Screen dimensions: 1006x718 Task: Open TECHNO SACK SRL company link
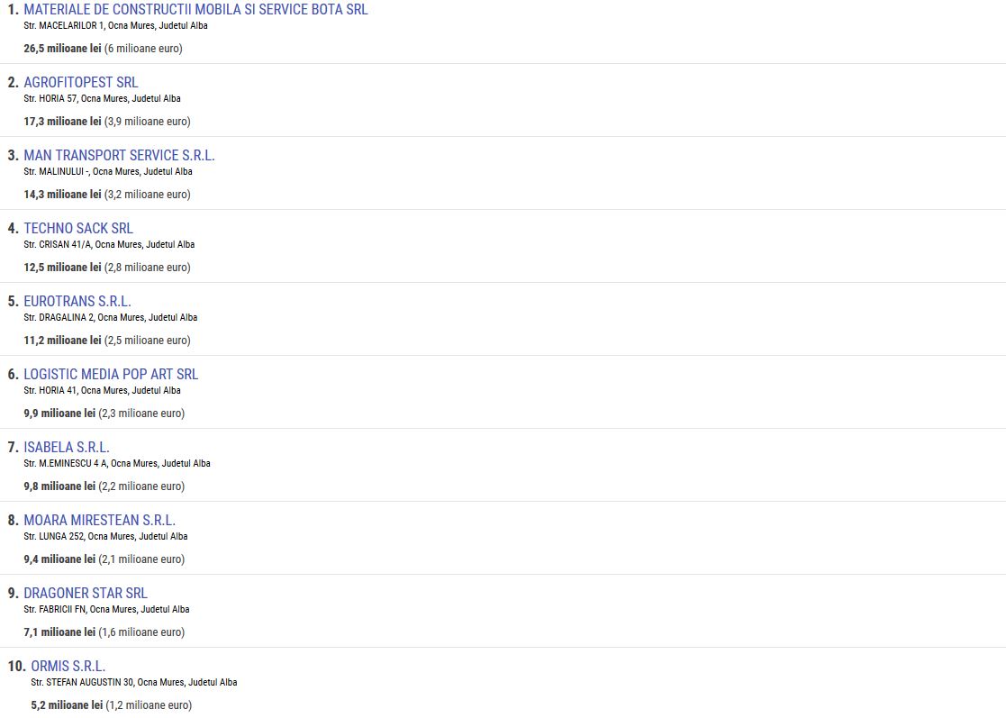(x=78, y=229)
